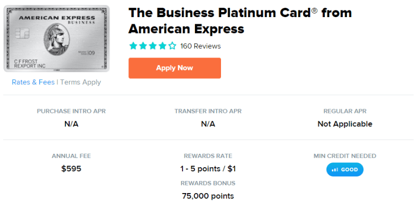Viewport: 416px width, 206px height.
Task: Click the 1 - 5 points / $1 rate
Action: (x=208, y=169)
